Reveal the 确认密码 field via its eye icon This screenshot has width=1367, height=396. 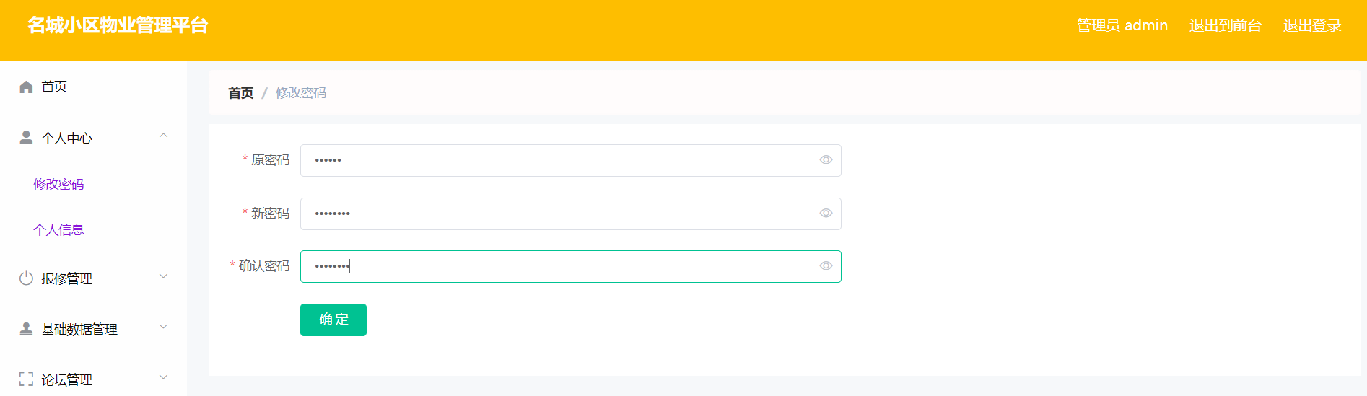click(826, 266)
